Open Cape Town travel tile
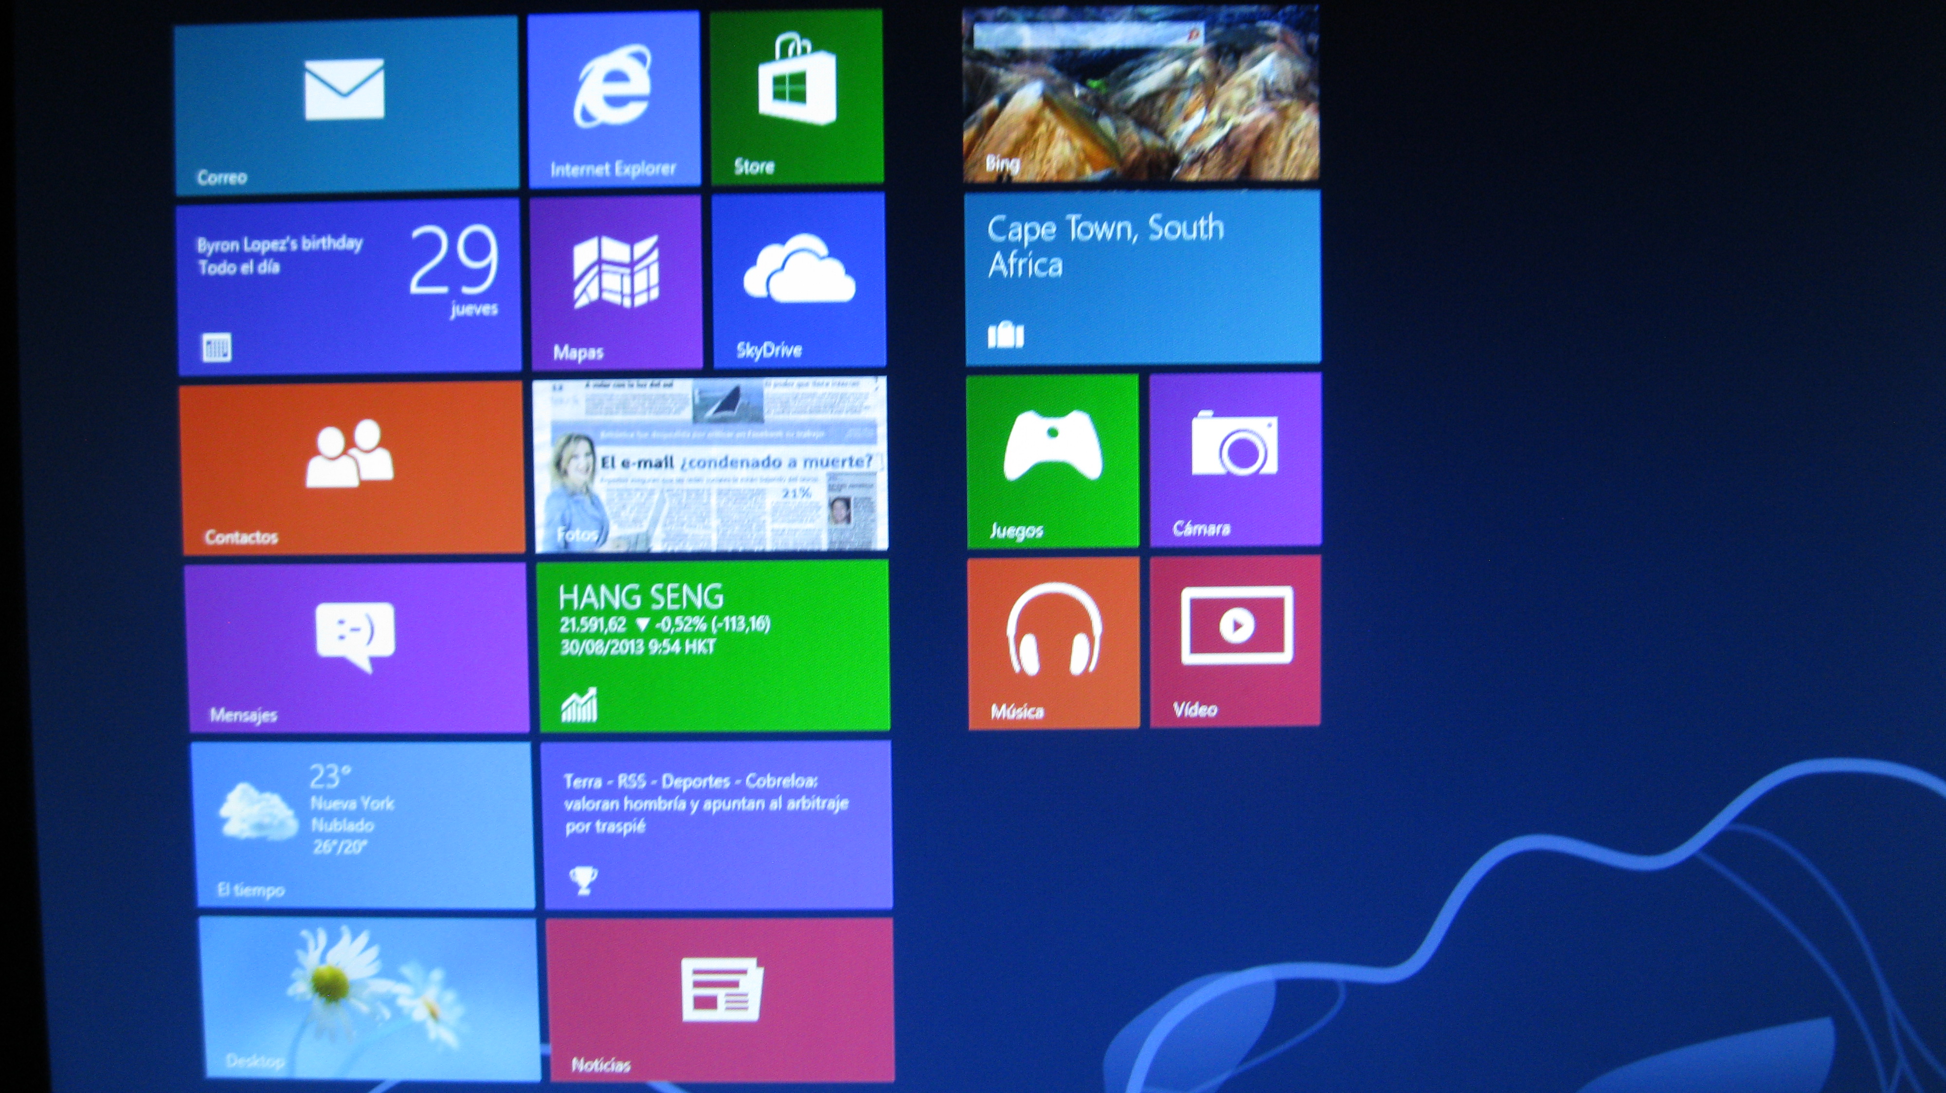Screen dimensions: 1946x1093 pyautogui.click(x=1143, y=278)
